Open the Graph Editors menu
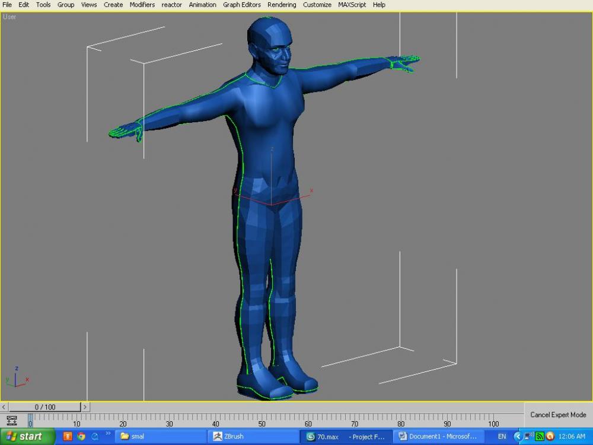Screen dimensions: 593x445 click(241, 5)
